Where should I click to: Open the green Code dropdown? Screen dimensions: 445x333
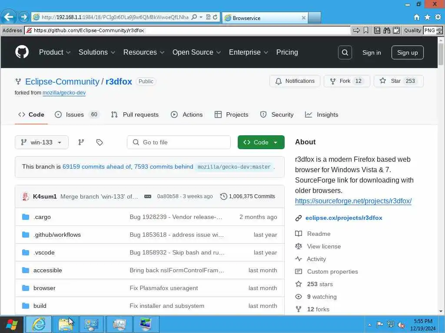coord(261,142)
